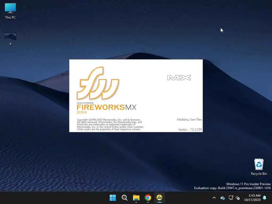Open the Recycle Bin icon

pyautogui.click(x=259, y=167)
